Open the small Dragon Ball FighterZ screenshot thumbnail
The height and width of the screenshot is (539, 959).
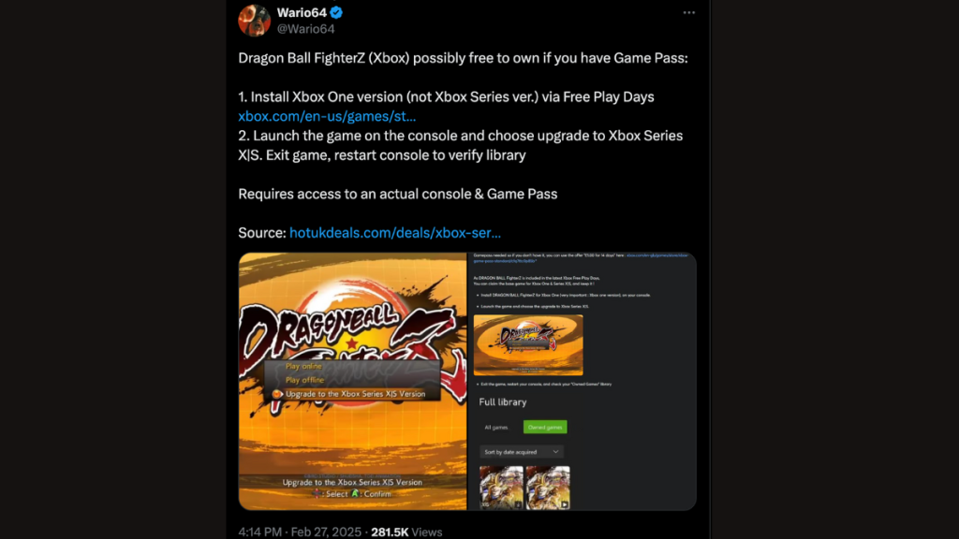point(528,344)
